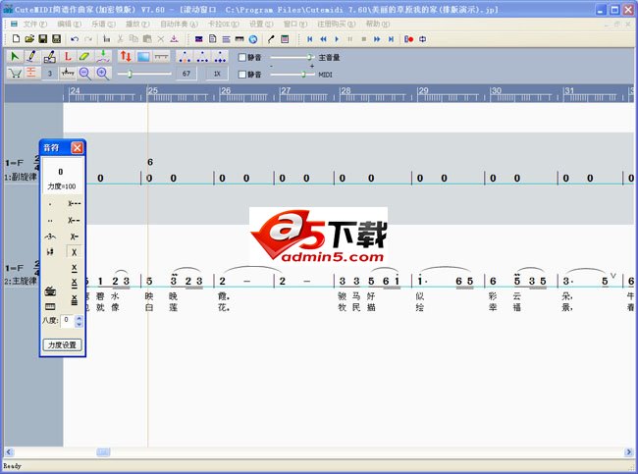This screenshot has height=474, width=638.
Task: Click the Pause playback button
Action: [350, 39]
